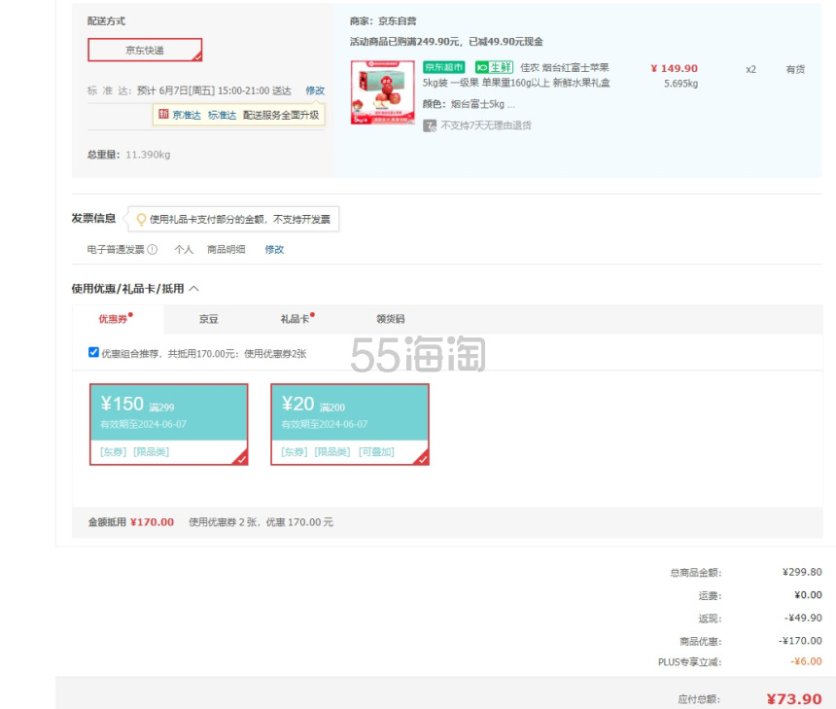Click 修改 link for invoice information
The height and width of the screenshot is (709, 836).
click(x=274, y=249)
